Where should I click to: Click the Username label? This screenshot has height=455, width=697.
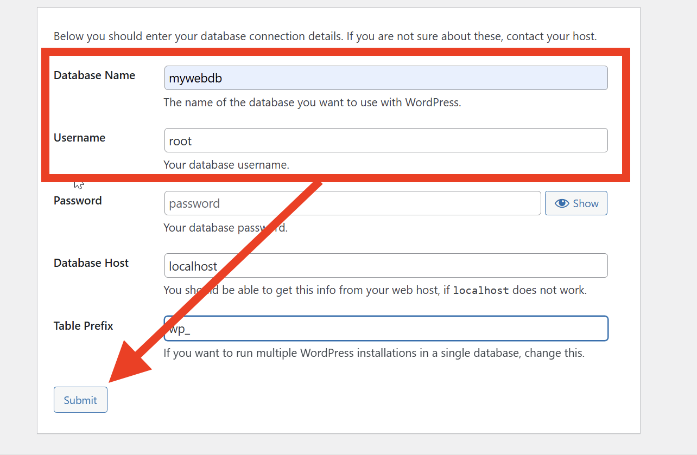click(x=79, y=138)
